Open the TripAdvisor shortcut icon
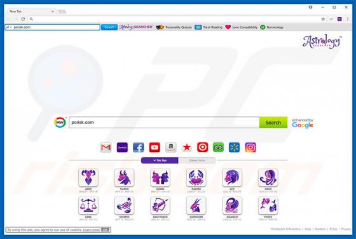Image resolution: width=356 pixels, height=239 pixels. coord(219,147)
